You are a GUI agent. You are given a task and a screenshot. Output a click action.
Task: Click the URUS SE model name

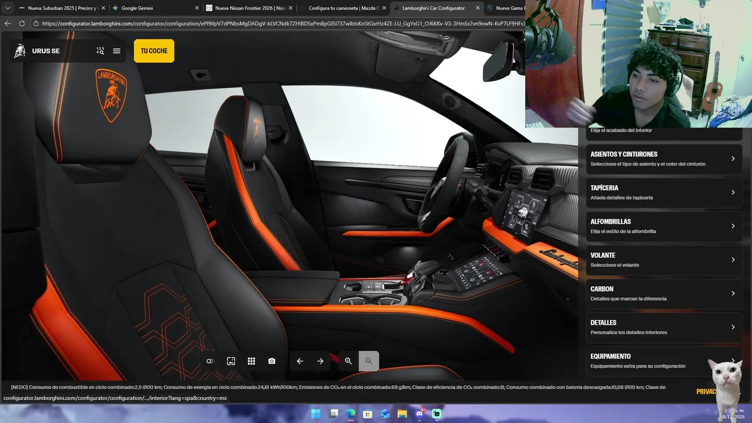46,51
